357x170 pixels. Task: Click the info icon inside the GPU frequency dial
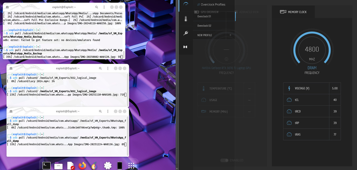pyautogui.click(x=226, y=59)
